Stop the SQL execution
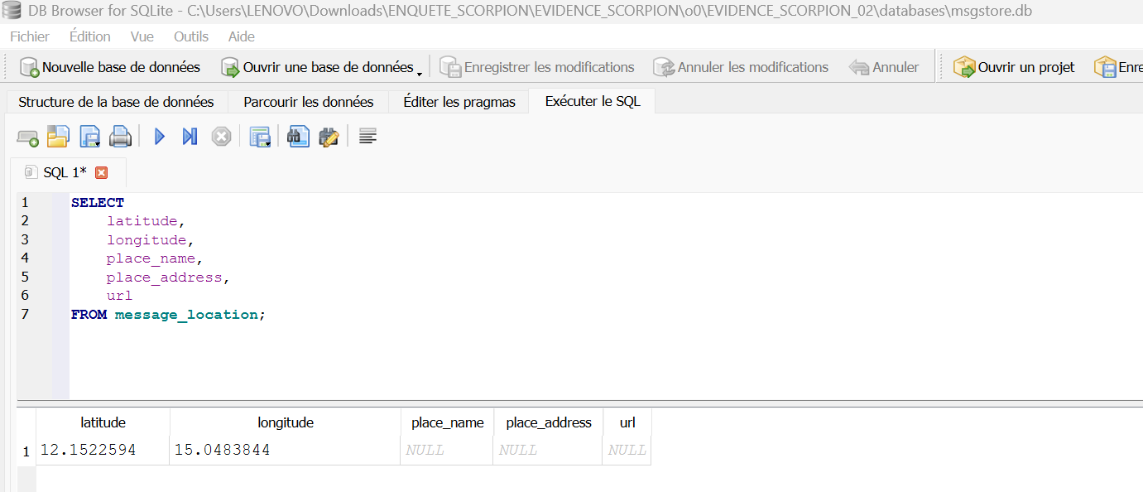 [221, 137]
